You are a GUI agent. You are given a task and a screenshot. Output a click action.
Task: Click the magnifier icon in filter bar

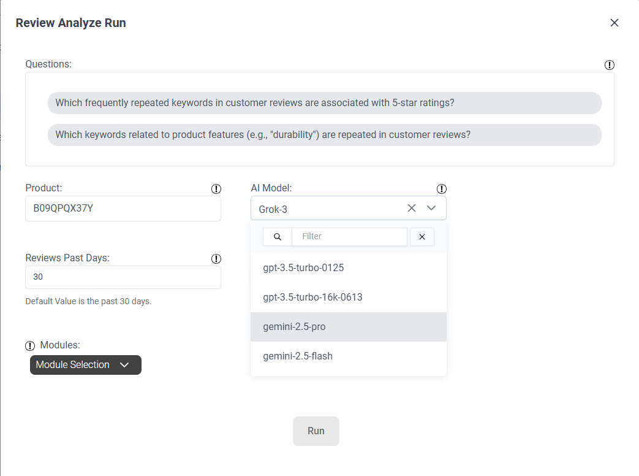click(278, 237)
